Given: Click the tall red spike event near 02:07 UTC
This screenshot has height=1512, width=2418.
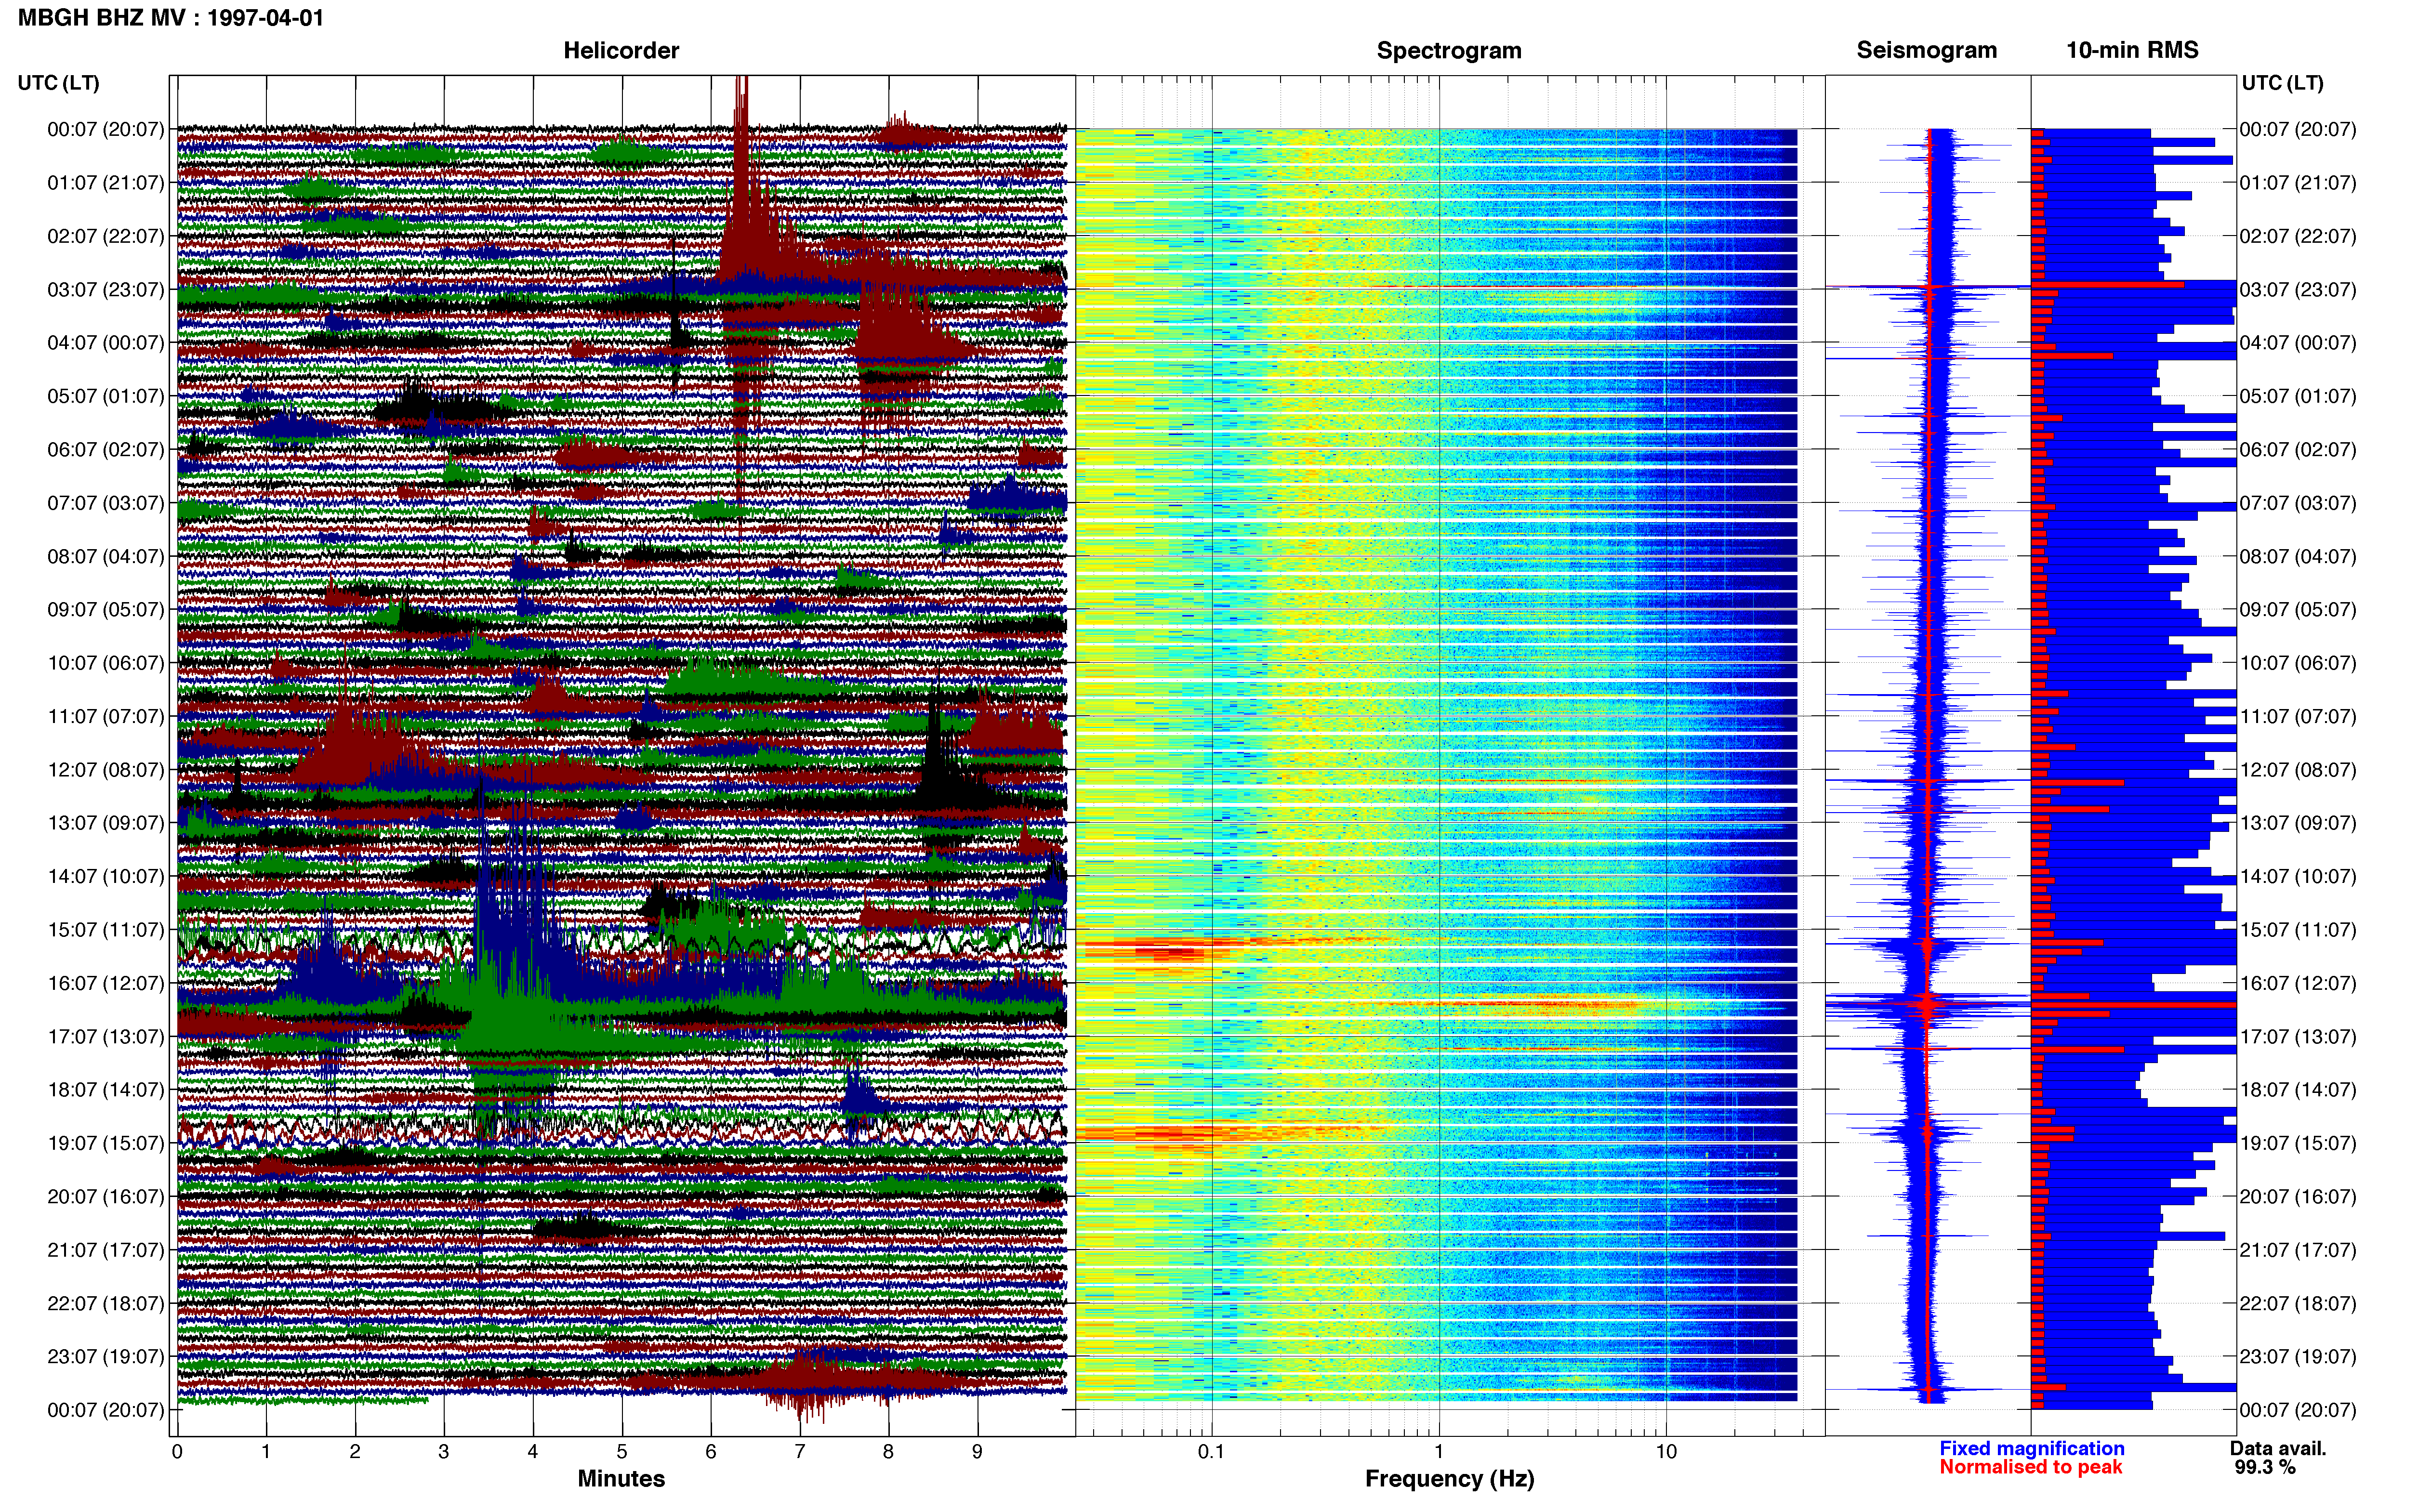Looking at the screenshot, I should coord(741,200).
